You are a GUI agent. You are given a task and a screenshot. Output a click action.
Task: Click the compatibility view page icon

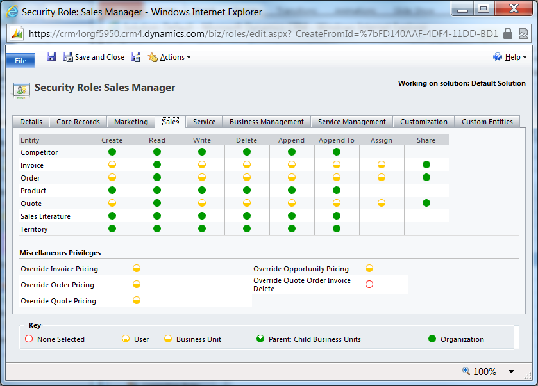coord(523,33)
